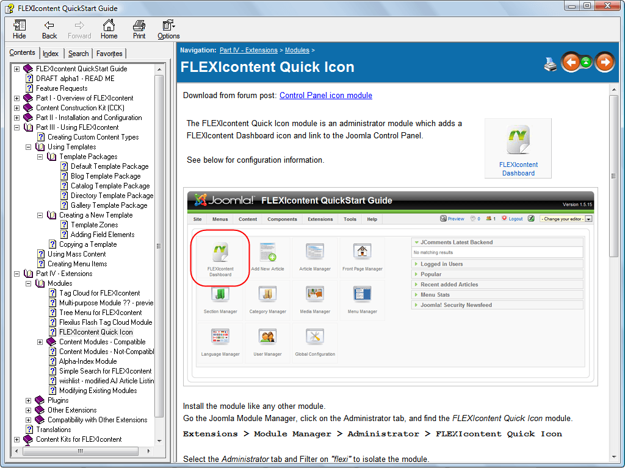Image resolution: width=625 pixels, height=468 pixels.
Task: Click the book icon beside Other Extensions
Action: pyautogui.click(x=40, y=410)
